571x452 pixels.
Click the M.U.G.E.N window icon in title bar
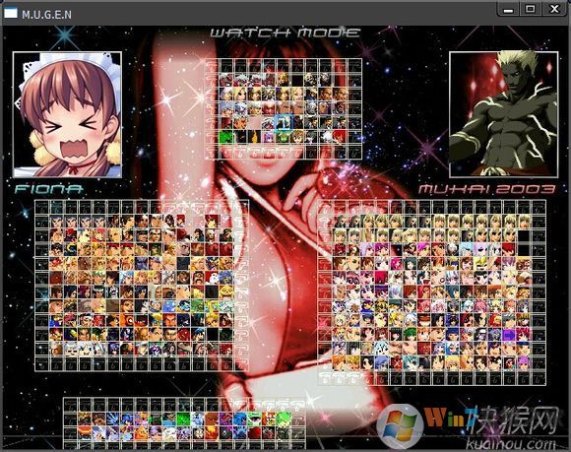coord(11,13)
